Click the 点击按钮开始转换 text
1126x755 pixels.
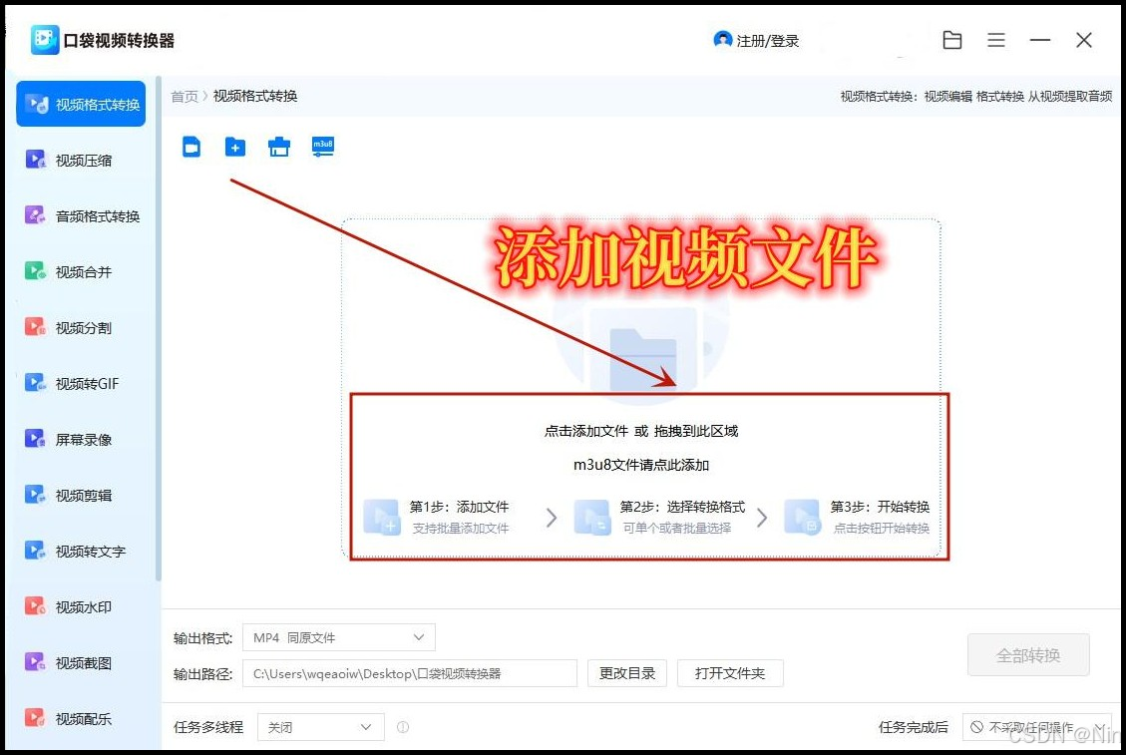tap(881, 528)
